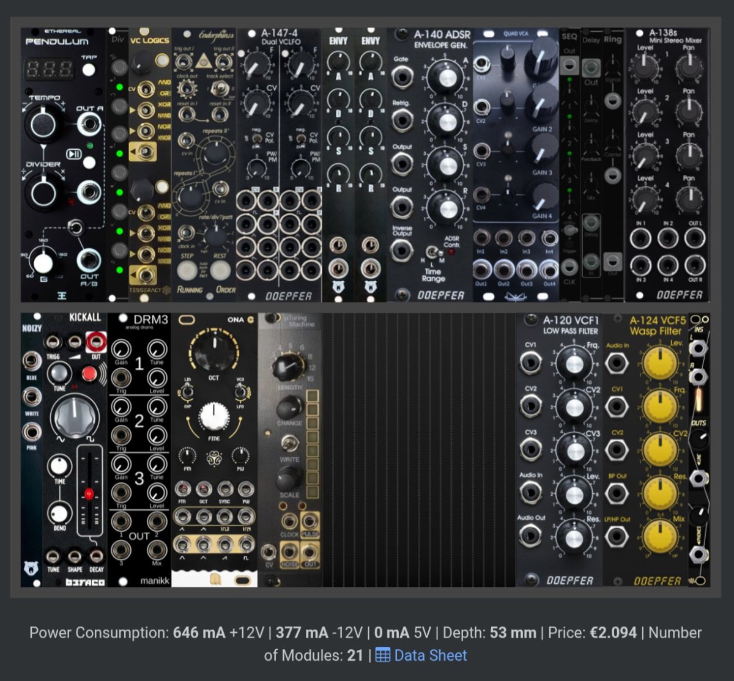
Task: Select the Endorphin.es Running Order module
Action: click(204, 164)
